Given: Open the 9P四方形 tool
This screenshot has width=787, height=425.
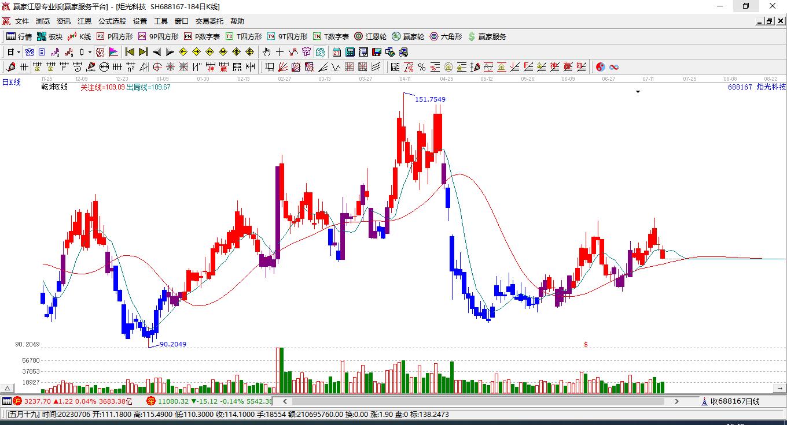Looking at the screenshot, I should pos(158,36).
